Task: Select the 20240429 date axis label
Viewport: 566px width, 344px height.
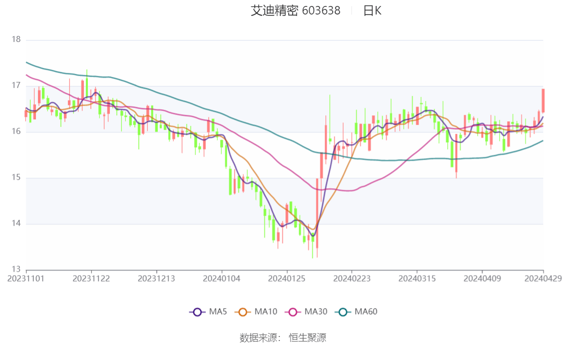Action: 543,279
